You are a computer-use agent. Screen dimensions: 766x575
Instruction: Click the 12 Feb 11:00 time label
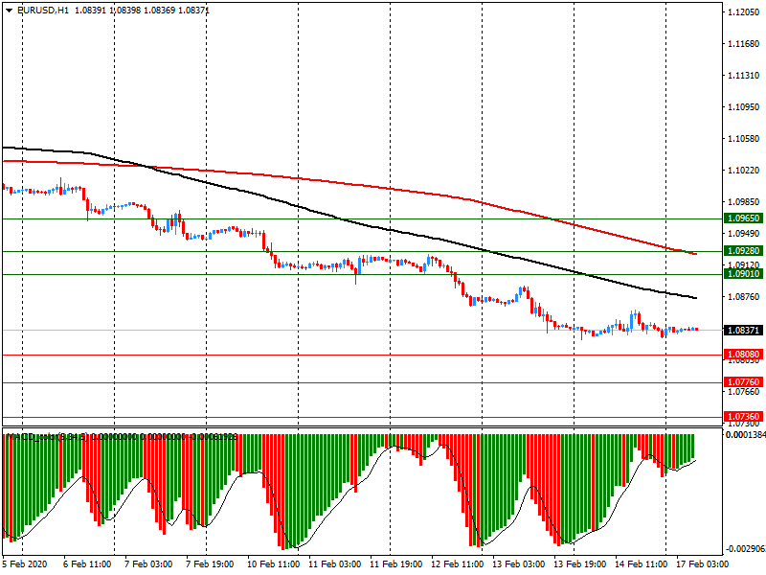point(457,564)
